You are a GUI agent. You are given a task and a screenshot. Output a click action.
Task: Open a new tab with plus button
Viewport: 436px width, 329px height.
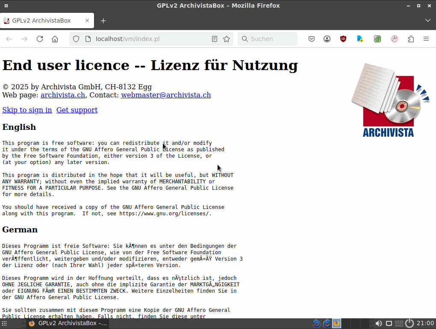coord(103,21)
